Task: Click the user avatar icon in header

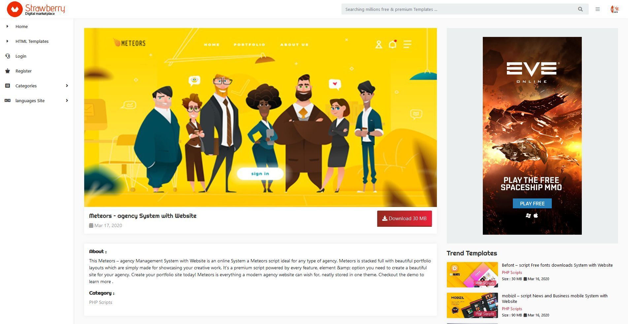Action: pos(614,9)
